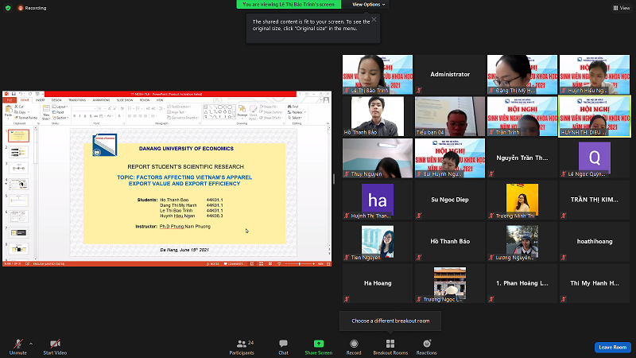
Task: Select Lê Ngọc Quỳnh tile with Q avatar
Action: coord(595,158)
